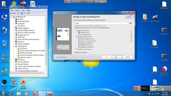
Task: Uncheck the UFI Box Driver checkbox
Action: coord(79,33)
